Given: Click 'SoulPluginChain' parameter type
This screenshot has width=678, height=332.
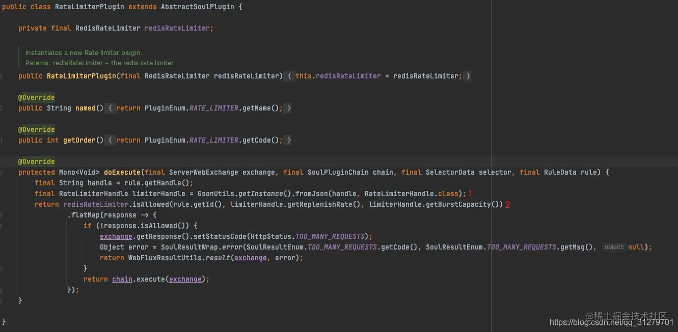Looking at the screenshot, I should coord(338,172).
